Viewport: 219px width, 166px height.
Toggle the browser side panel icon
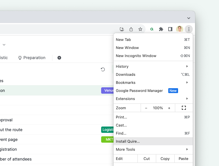point(170,29)
